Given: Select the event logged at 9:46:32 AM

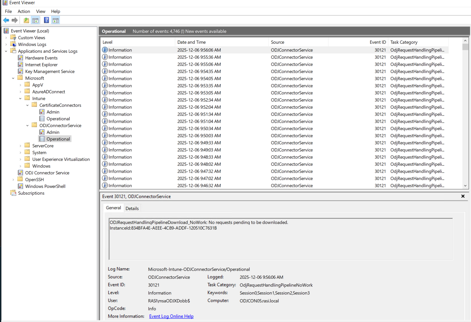Looking at the screenshot, I should pyautogui.click(x=275, y=186).
